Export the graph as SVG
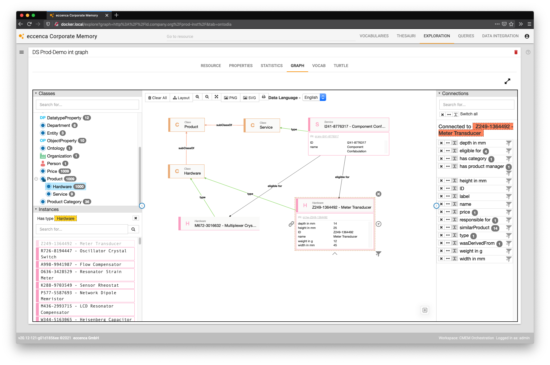Screen dimensions: 550x365 (x=249, y=97)
